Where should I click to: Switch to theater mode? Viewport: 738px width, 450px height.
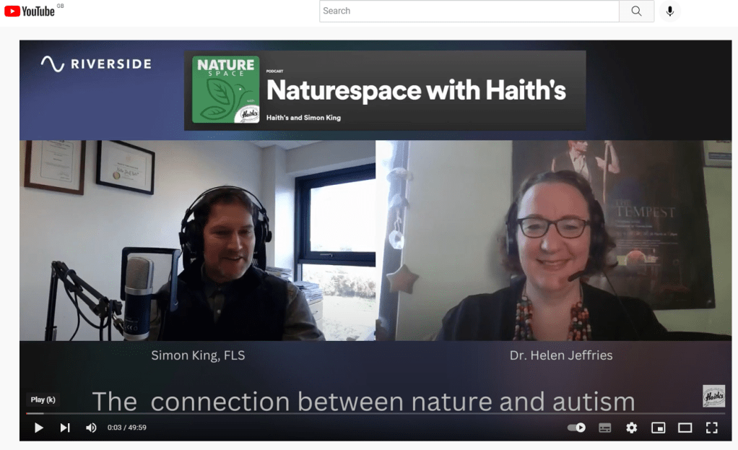[685, 428]
